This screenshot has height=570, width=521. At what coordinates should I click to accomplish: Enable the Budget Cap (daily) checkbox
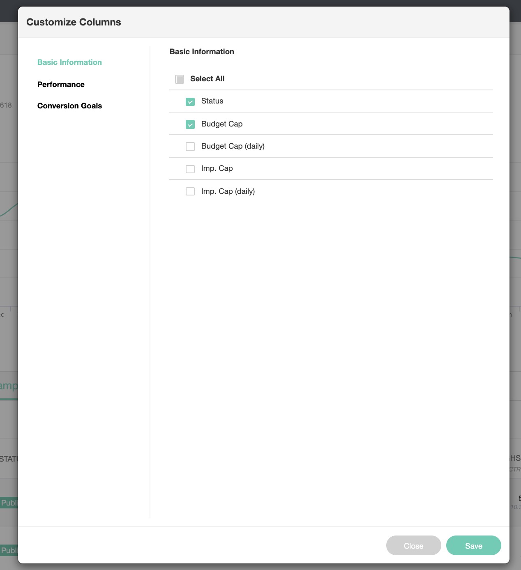(190, 147)
